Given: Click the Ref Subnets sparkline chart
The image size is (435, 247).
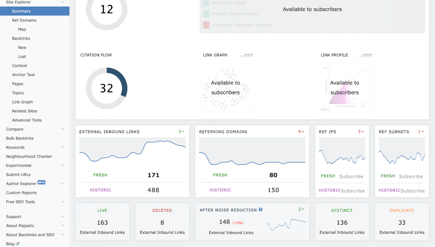Looking at the screenshot, I should 402,151.
